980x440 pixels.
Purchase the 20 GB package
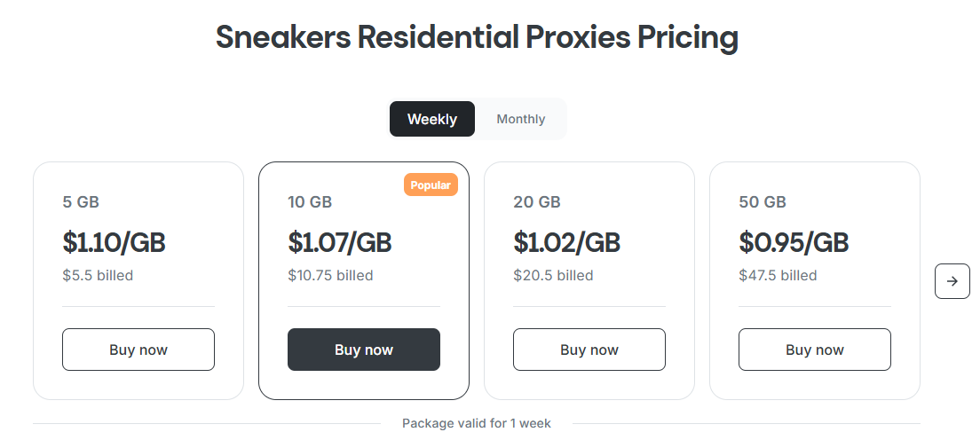pyautogui.click(x=589, y=350)
